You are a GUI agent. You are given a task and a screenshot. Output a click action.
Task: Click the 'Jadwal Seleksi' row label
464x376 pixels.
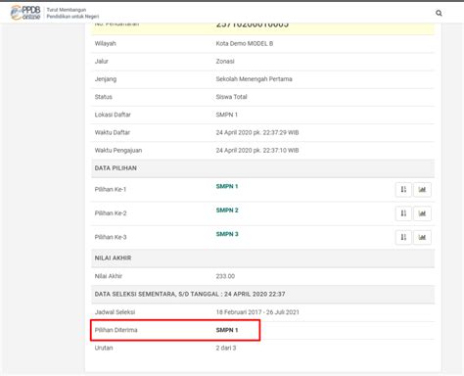[x=115, y=312]
